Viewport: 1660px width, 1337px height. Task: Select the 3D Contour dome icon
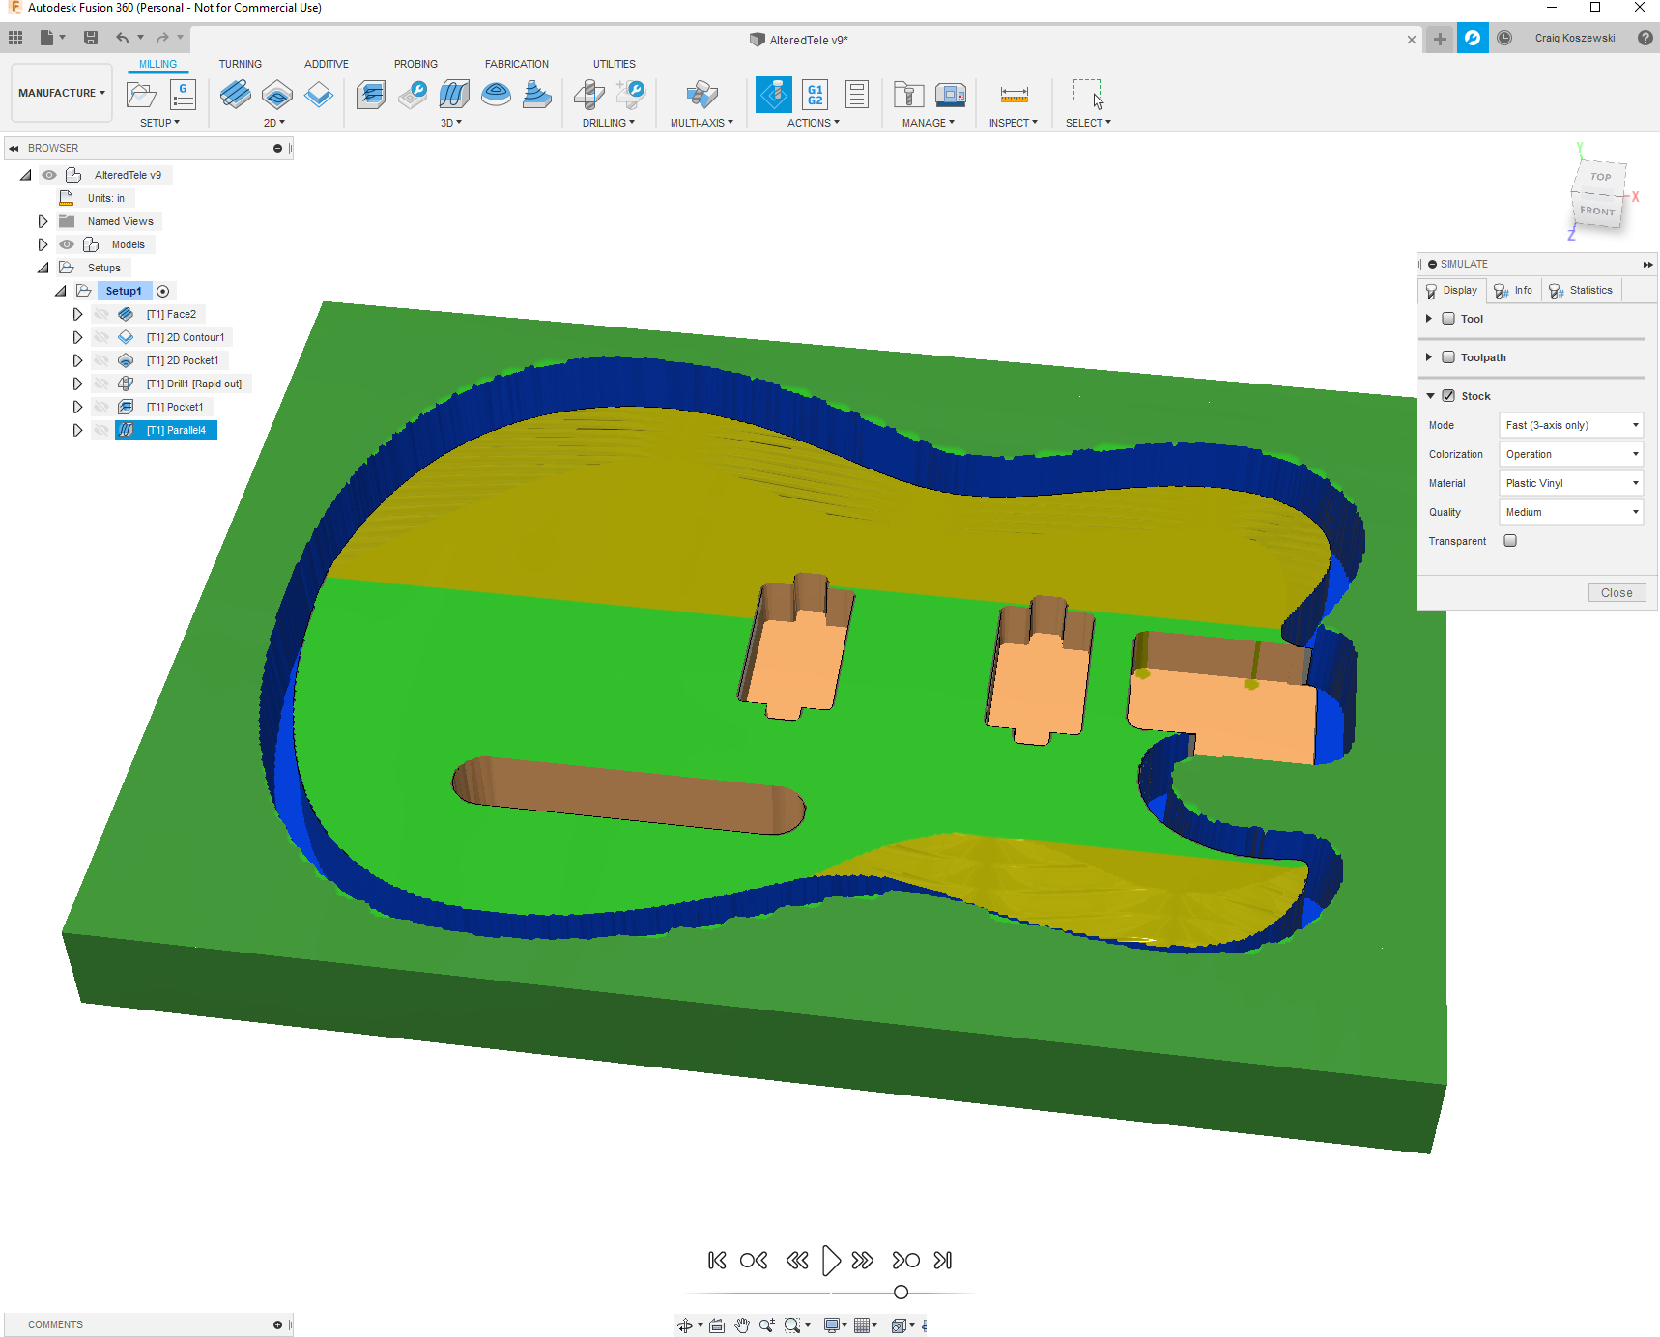pyautogui.click(x=496, y=95)
